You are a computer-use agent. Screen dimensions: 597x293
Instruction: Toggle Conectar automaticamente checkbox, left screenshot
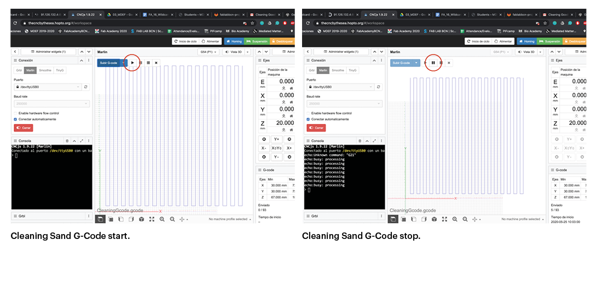coord(16,119)
